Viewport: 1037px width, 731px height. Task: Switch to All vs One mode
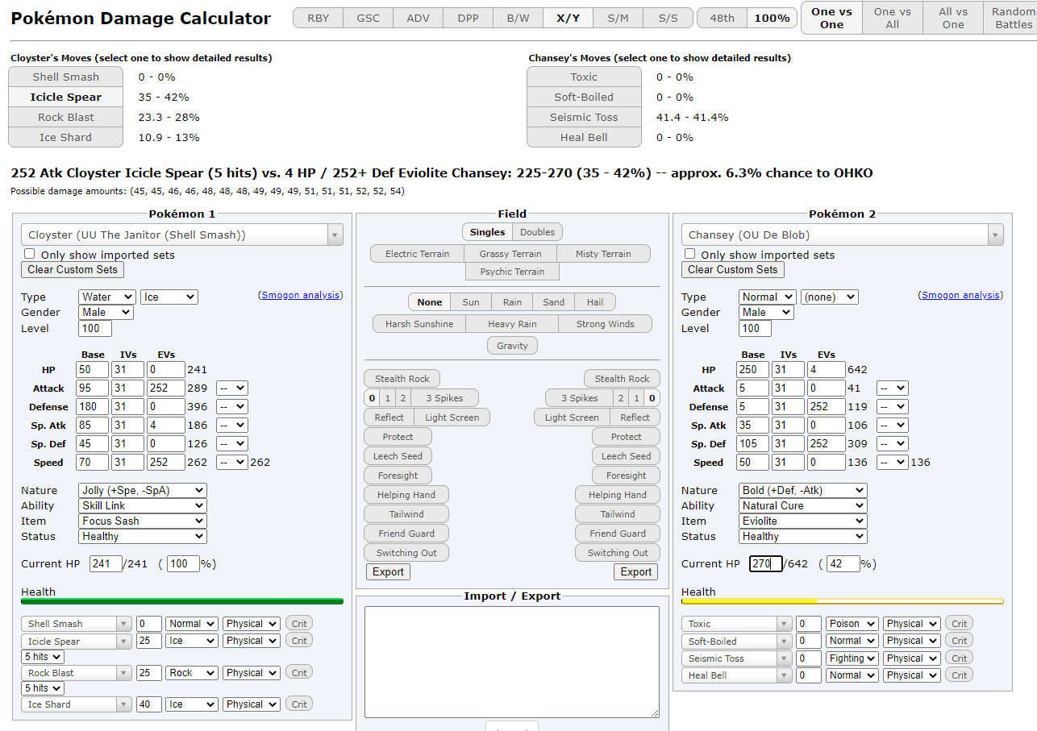(953, 18)
